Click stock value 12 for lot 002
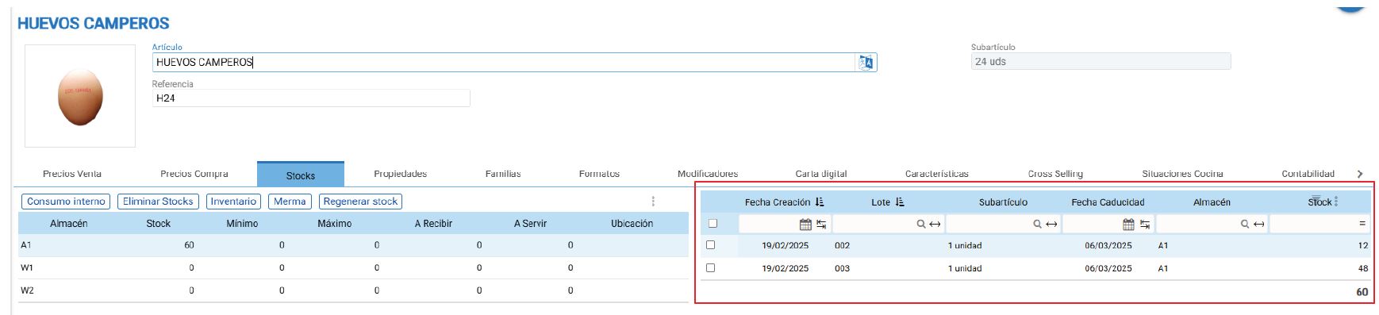This screenshot has height=315, width=1379. pos(1363,245)
